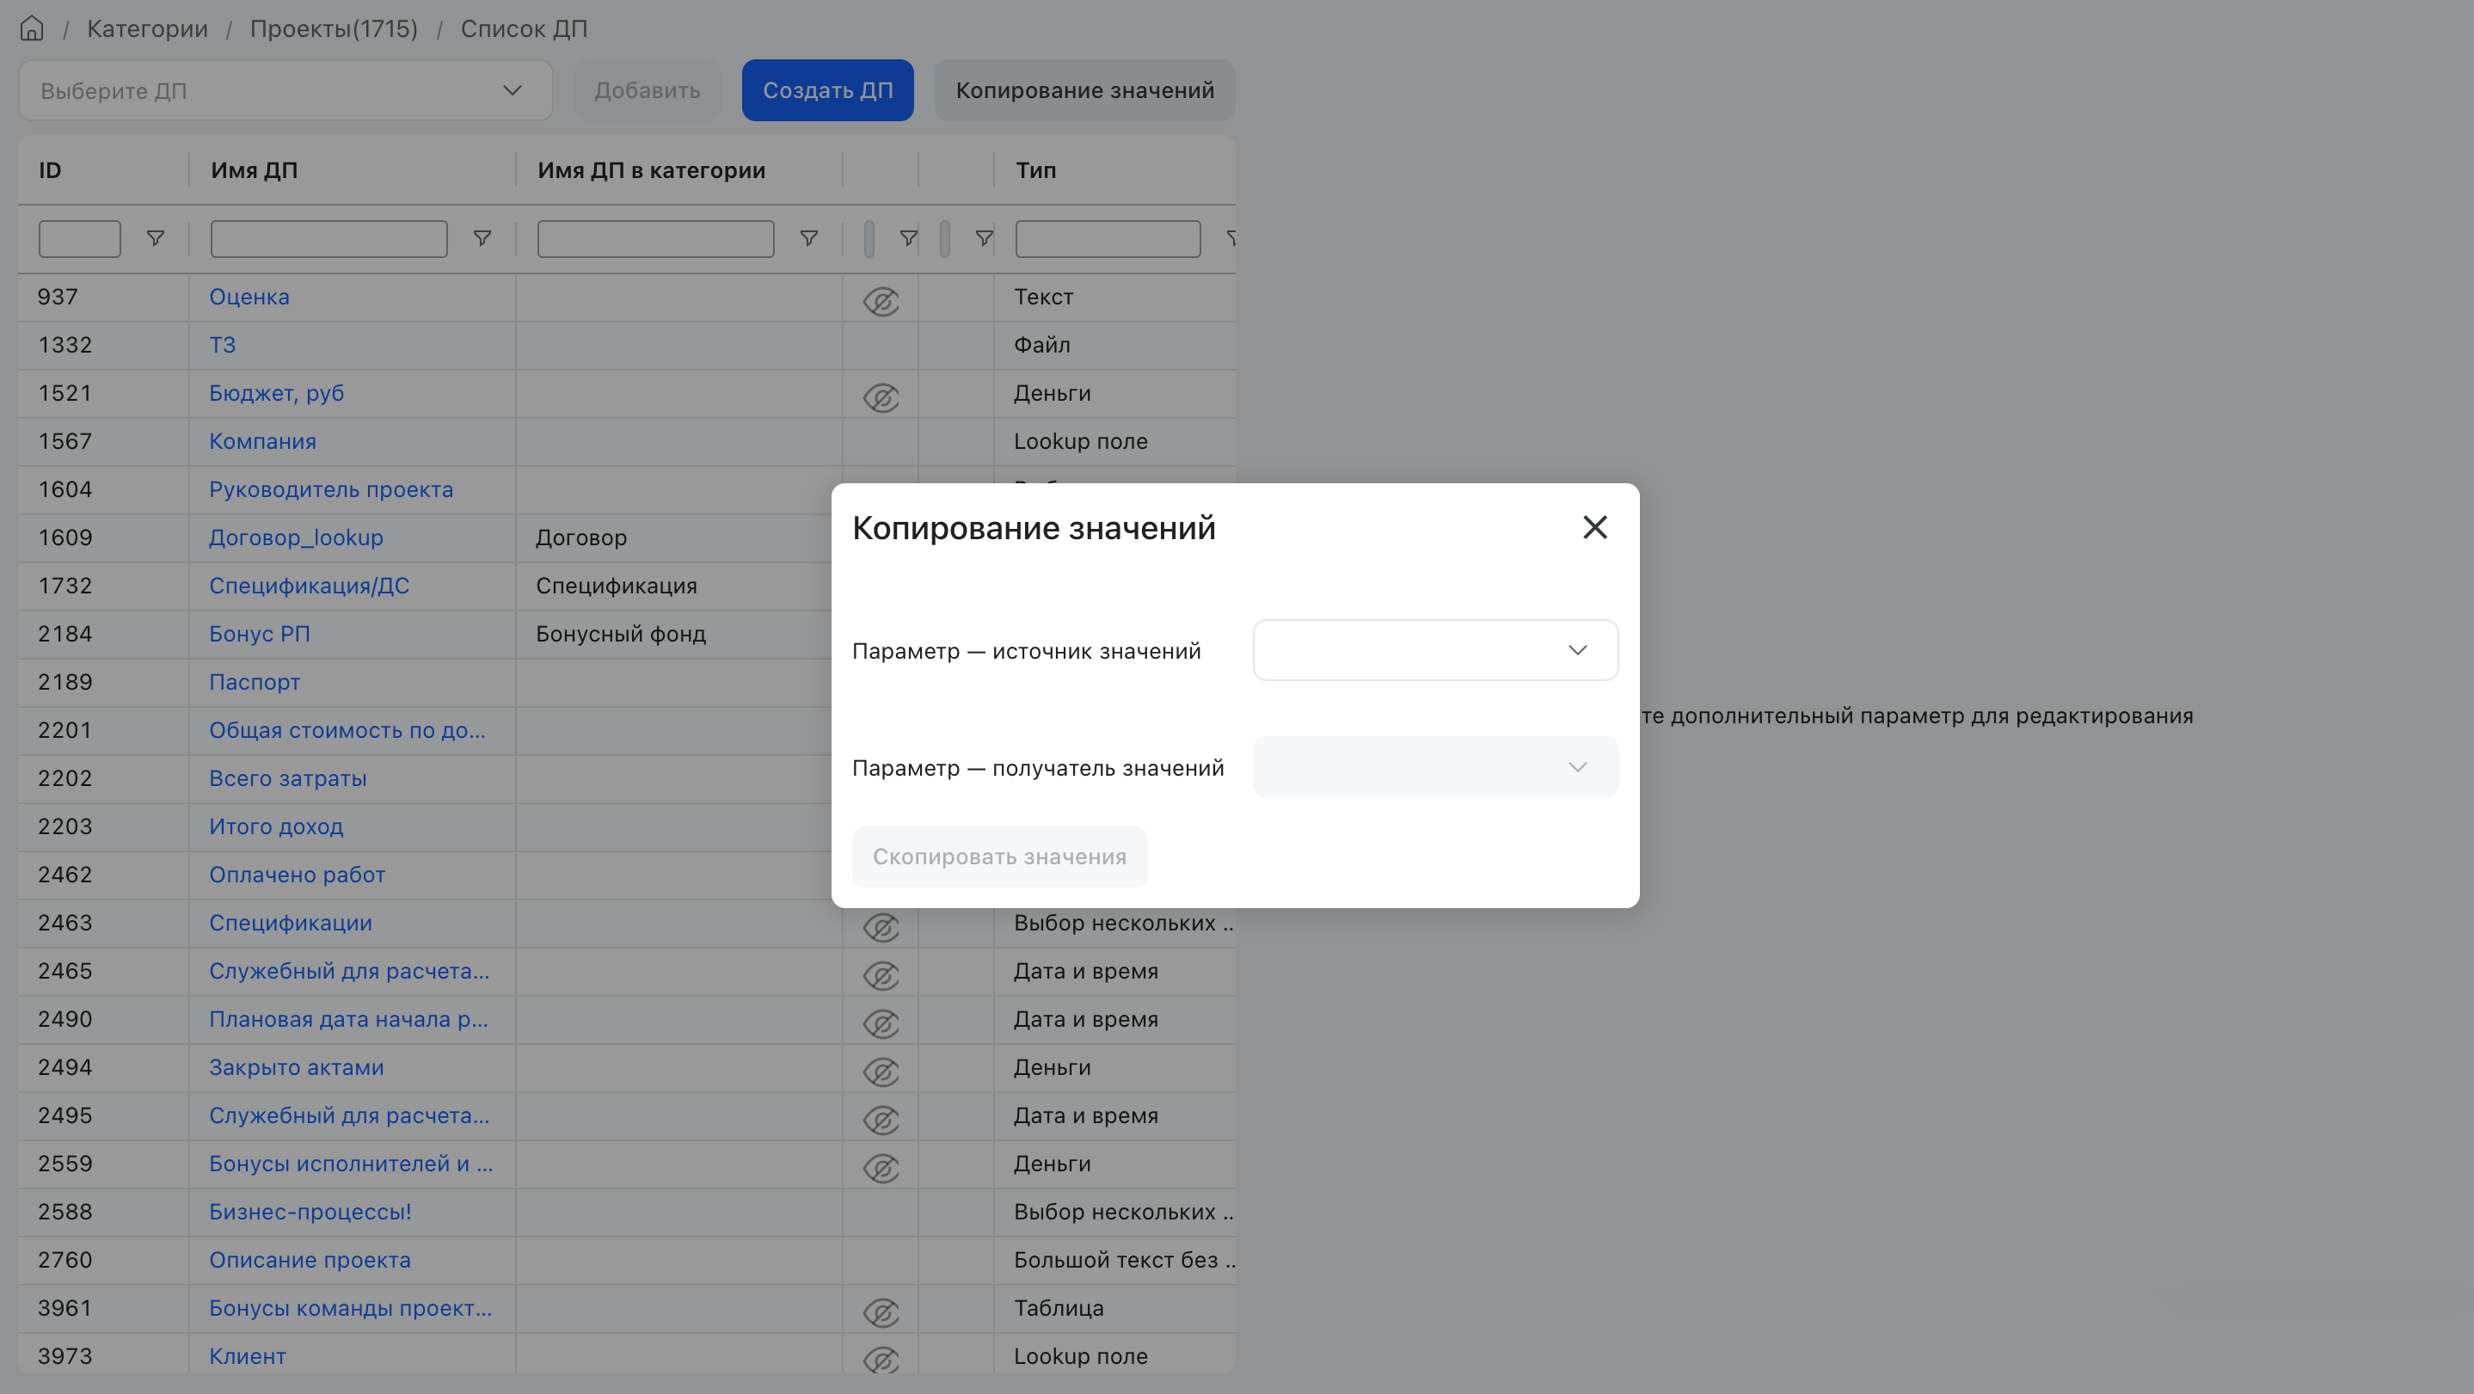Open the Паспорт link

(255, 682)
